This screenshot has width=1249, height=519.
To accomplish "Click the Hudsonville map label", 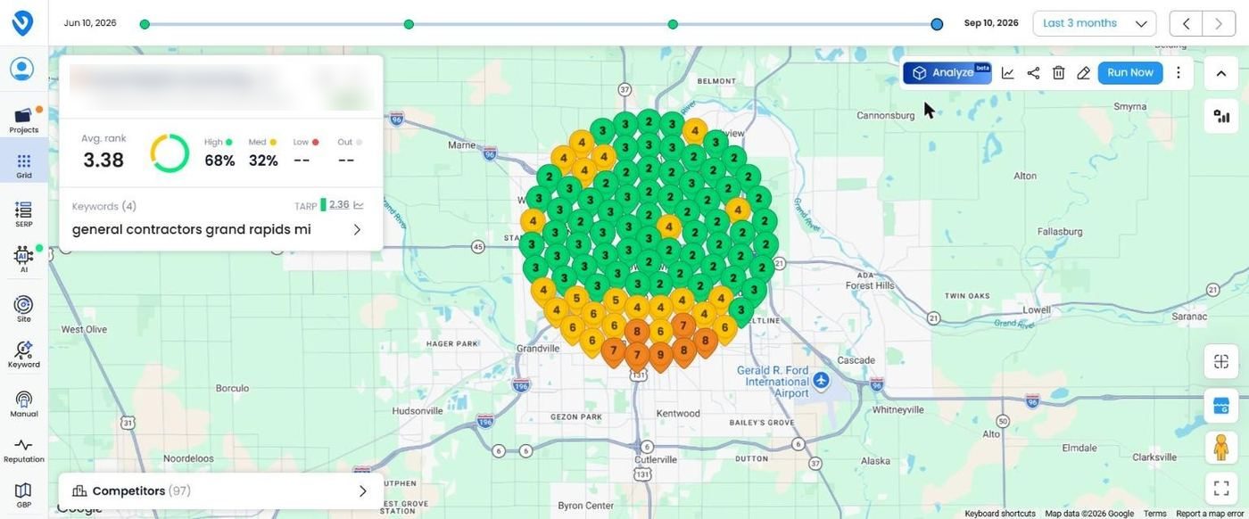I will point(418,410).
